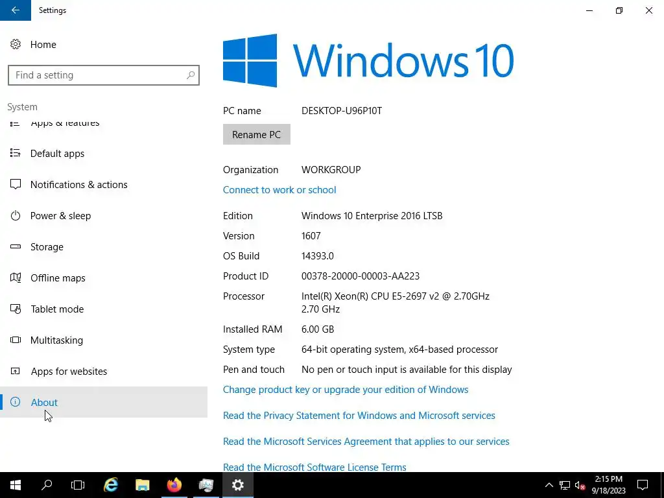
Task: Select the About entry
Action: (104, 402)
